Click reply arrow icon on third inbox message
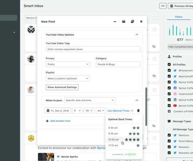 click(154, 126)
